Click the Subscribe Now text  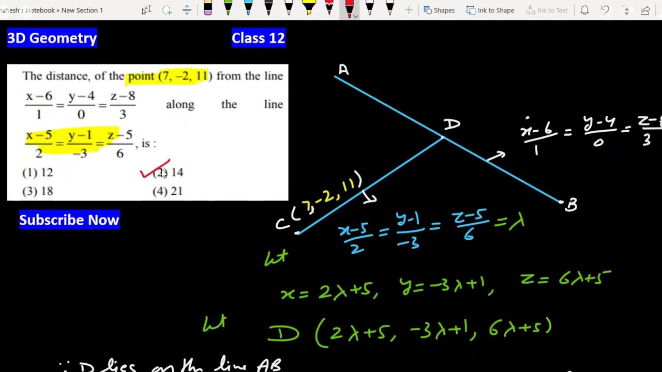pos(69,220)
